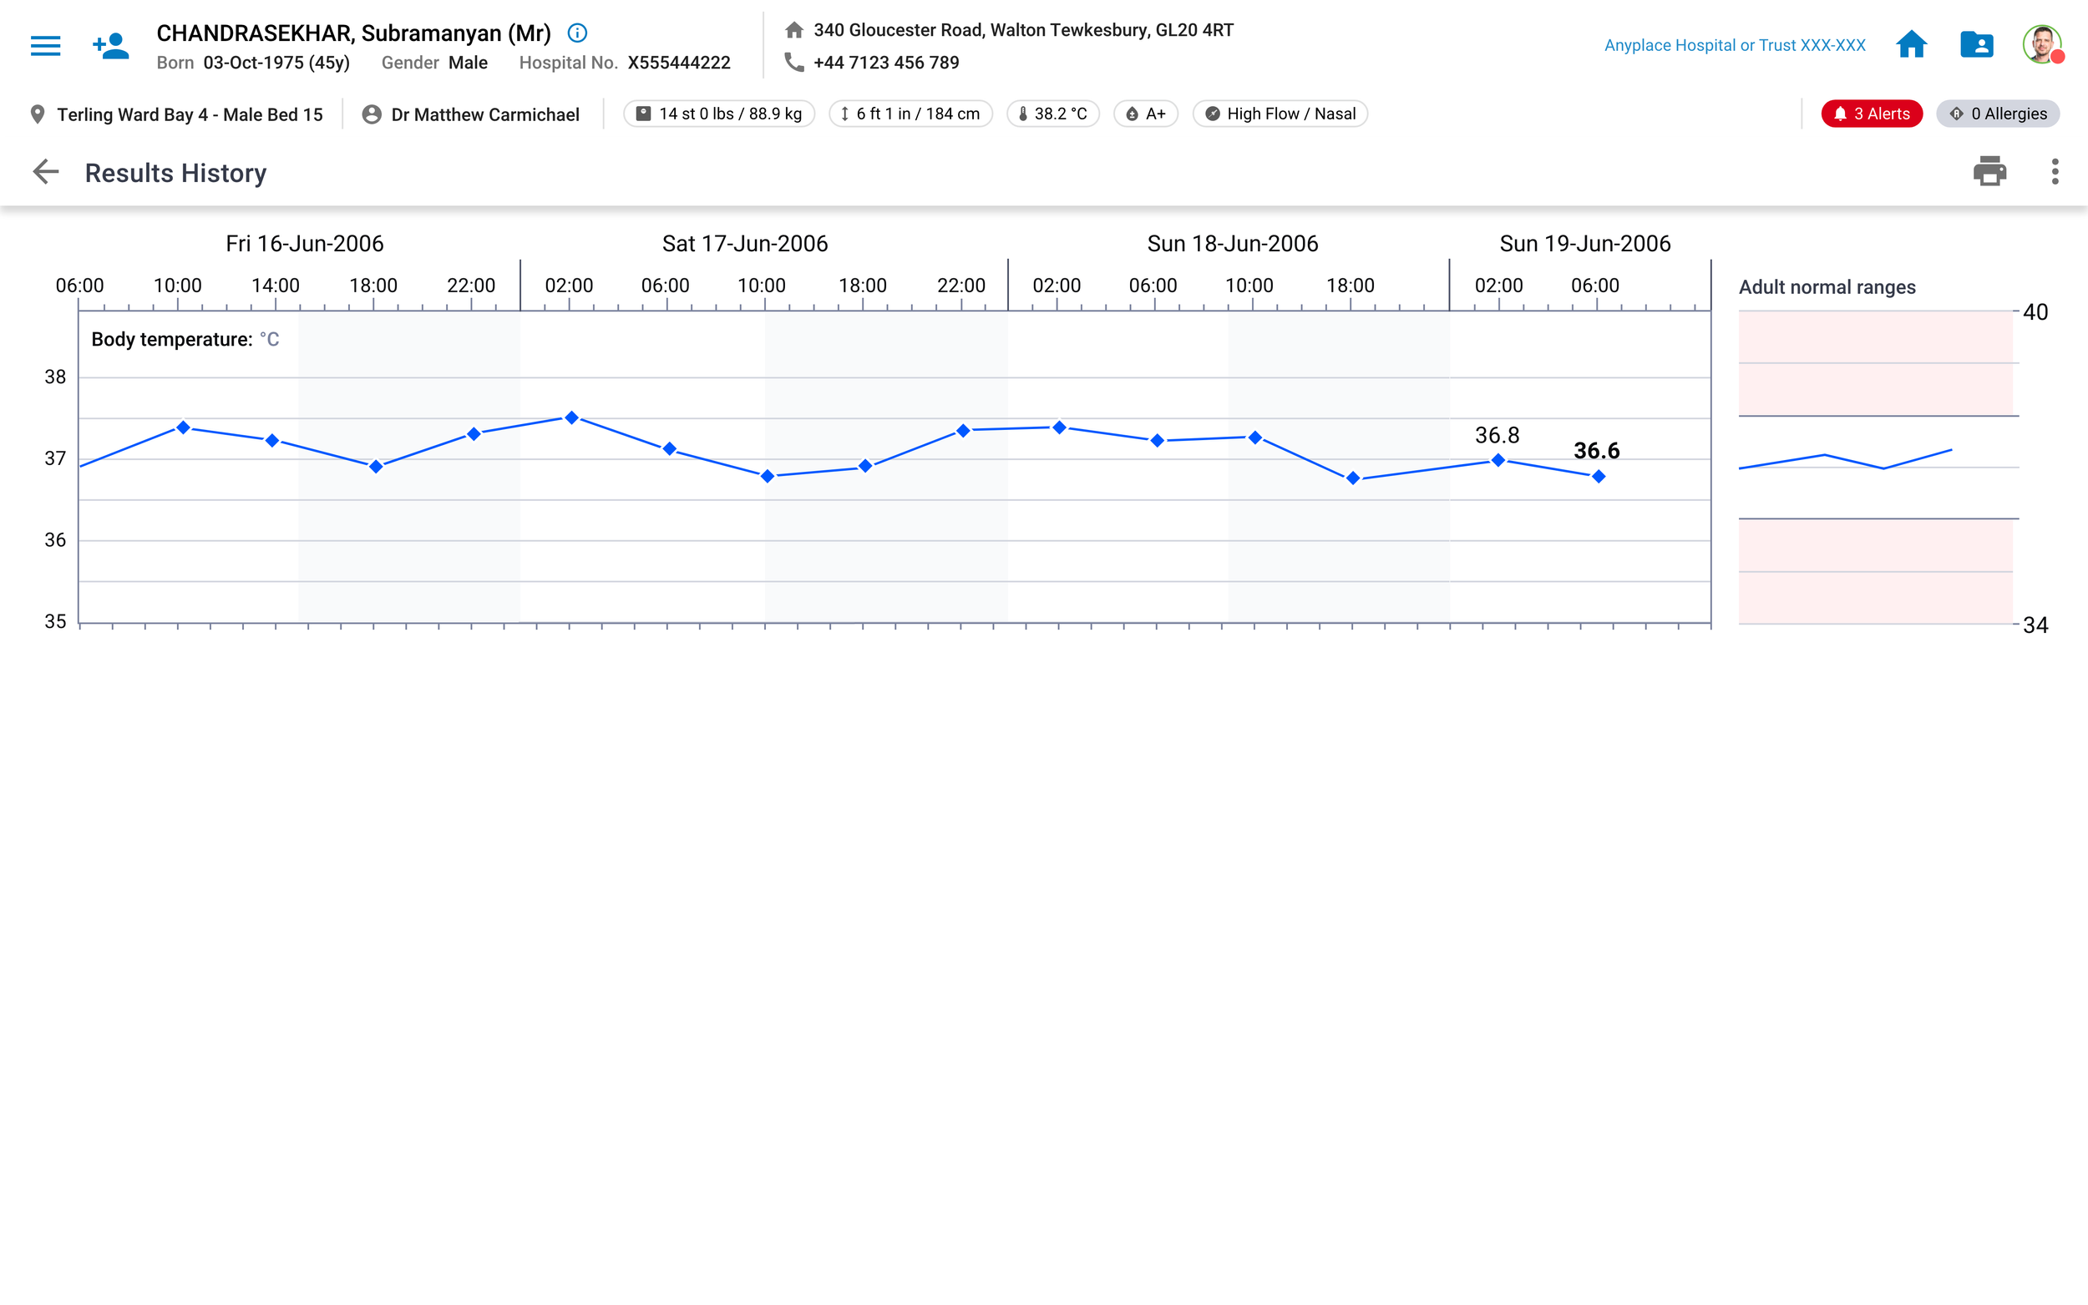Click the A+ blood type chip

pyautogui.click(x=1145, y=114)
